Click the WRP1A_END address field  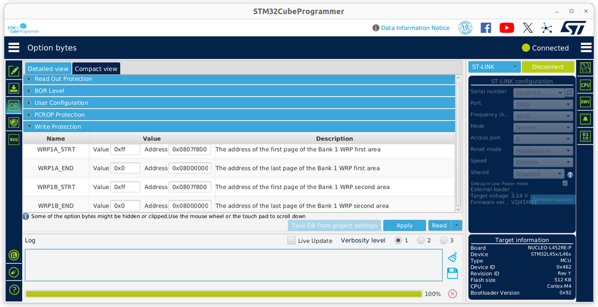[190, 168]
